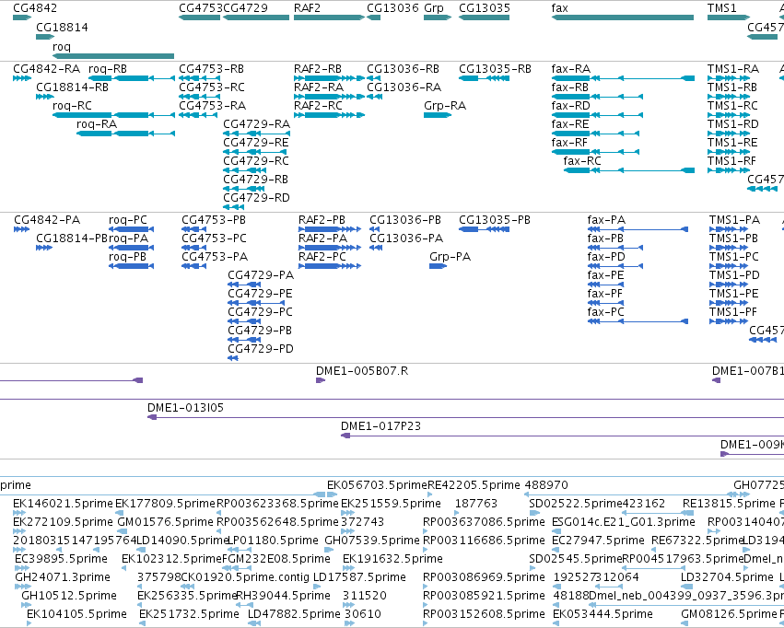Image resolution: width=784 pixels, height=628 pixels.
Task: Click the CG4753-PA protein
Action: 194,266
